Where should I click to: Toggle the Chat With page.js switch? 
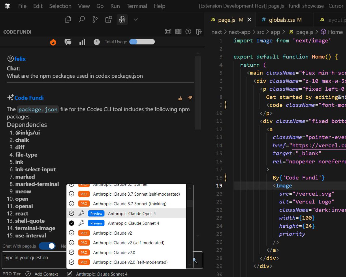[x=47, y=246]
